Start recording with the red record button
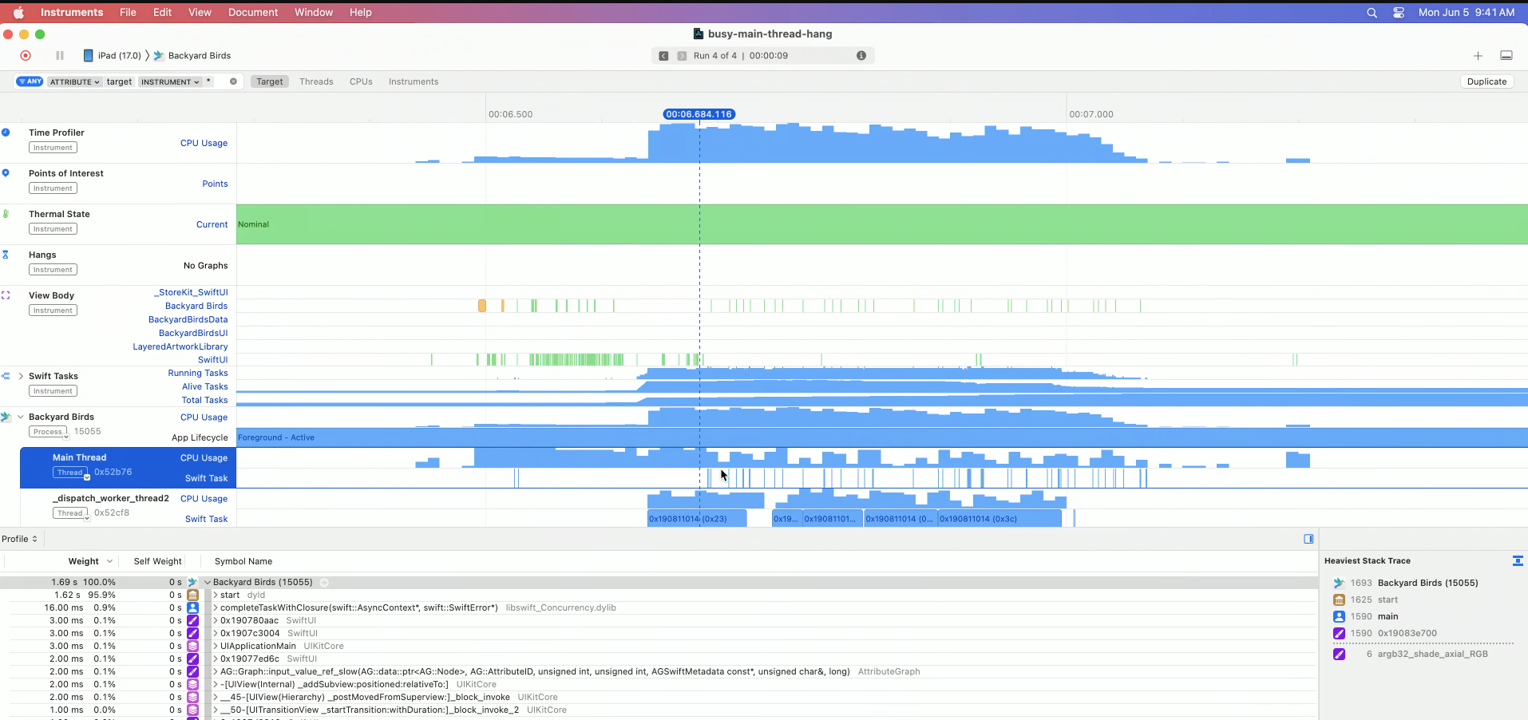 26,56
